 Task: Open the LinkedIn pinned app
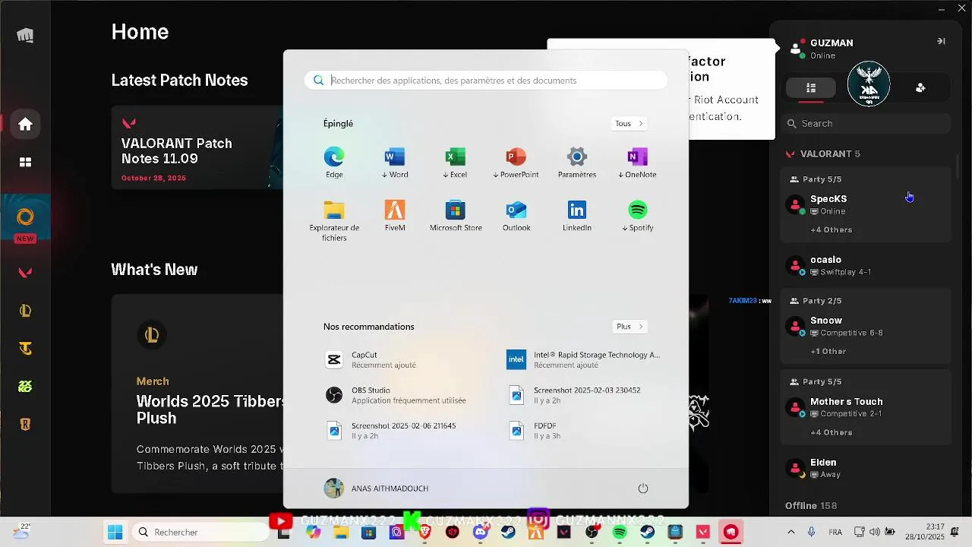point(577,216)
